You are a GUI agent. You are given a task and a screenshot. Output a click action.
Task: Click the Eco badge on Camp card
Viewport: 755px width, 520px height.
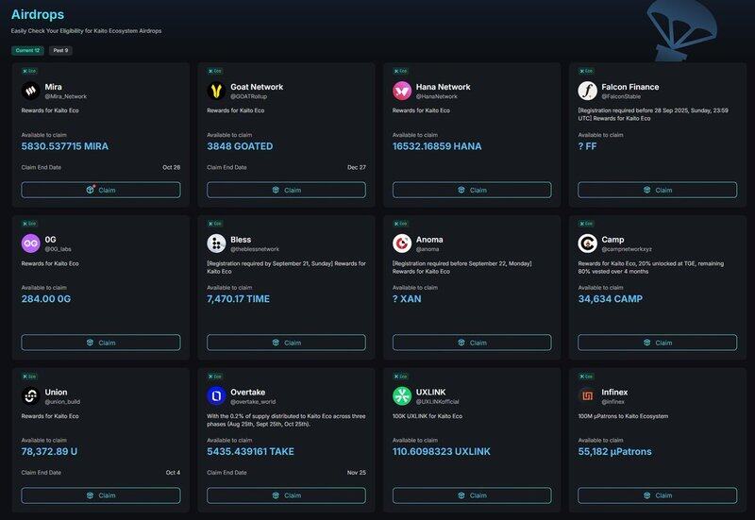pos(586,224)
